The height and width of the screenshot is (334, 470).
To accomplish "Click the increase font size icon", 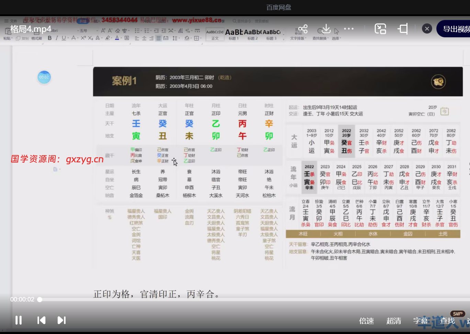I will pos(103,30).
